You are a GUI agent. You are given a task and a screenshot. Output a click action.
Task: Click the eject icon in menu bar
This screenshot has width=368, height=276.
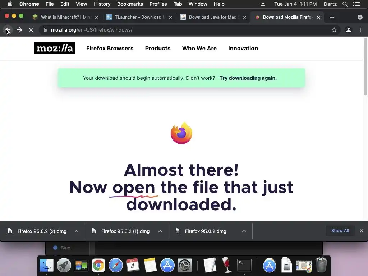(263, 4)
